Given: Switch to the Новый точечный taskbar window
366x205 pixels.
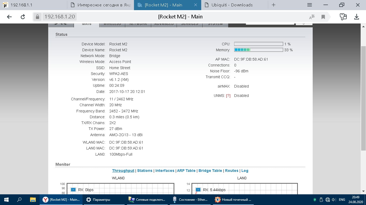Looking at the screenshot, I should [233, 200].
